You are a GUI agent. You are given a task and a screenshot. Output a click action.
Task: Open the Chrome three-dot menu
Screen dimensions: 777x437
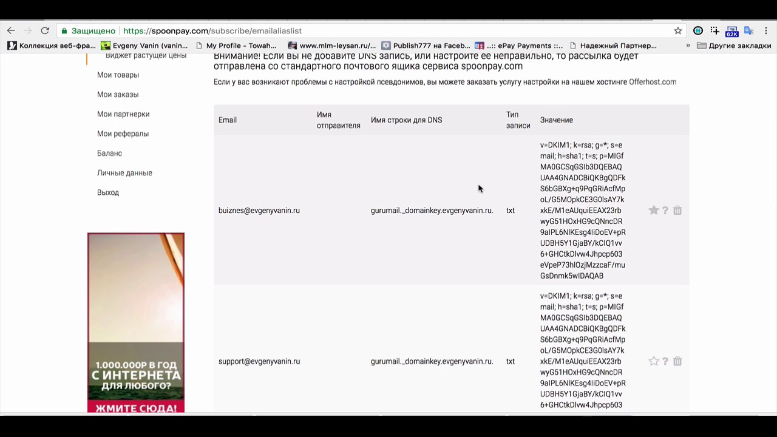[x=766, y=31]
